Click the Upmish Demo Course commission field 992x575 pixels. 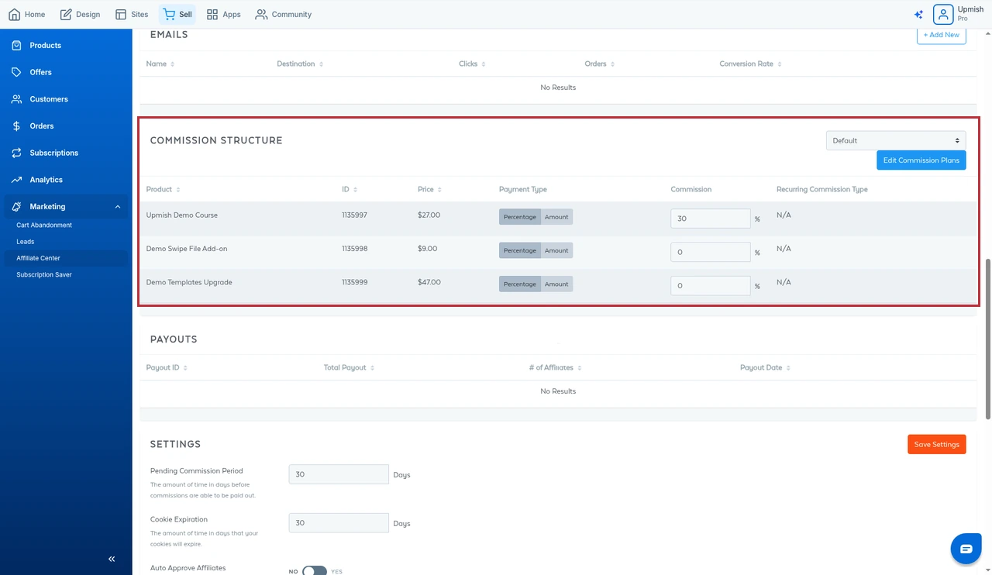pyautogui.click(x=711, y=219)
